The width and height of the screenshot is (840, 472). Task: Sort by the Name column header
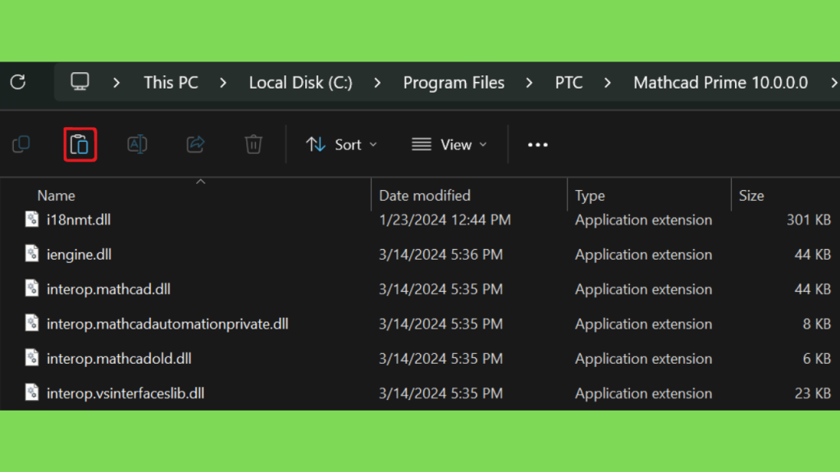click(57, 195)
